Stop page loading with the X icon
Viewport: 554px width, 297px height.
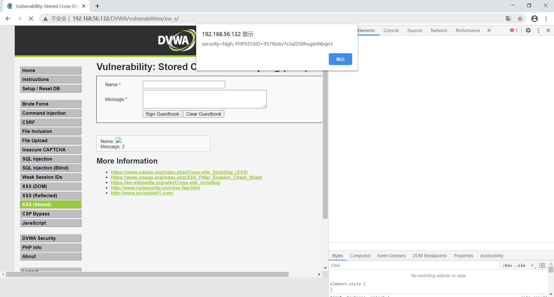[31, 19]
